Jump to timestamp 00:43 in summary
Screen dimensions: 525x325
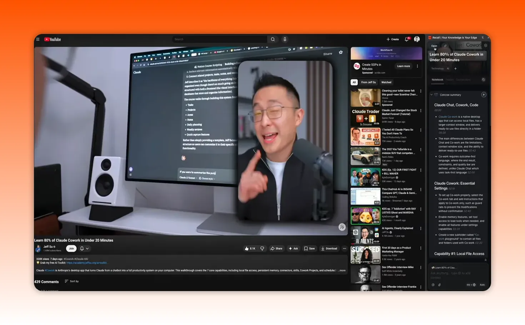coord(472,151)
